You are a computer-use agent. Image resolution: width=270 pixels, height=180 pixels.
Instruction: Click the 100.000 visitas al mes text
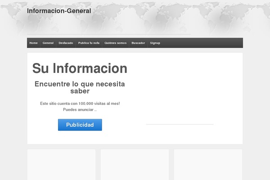(x=99, y=103)
